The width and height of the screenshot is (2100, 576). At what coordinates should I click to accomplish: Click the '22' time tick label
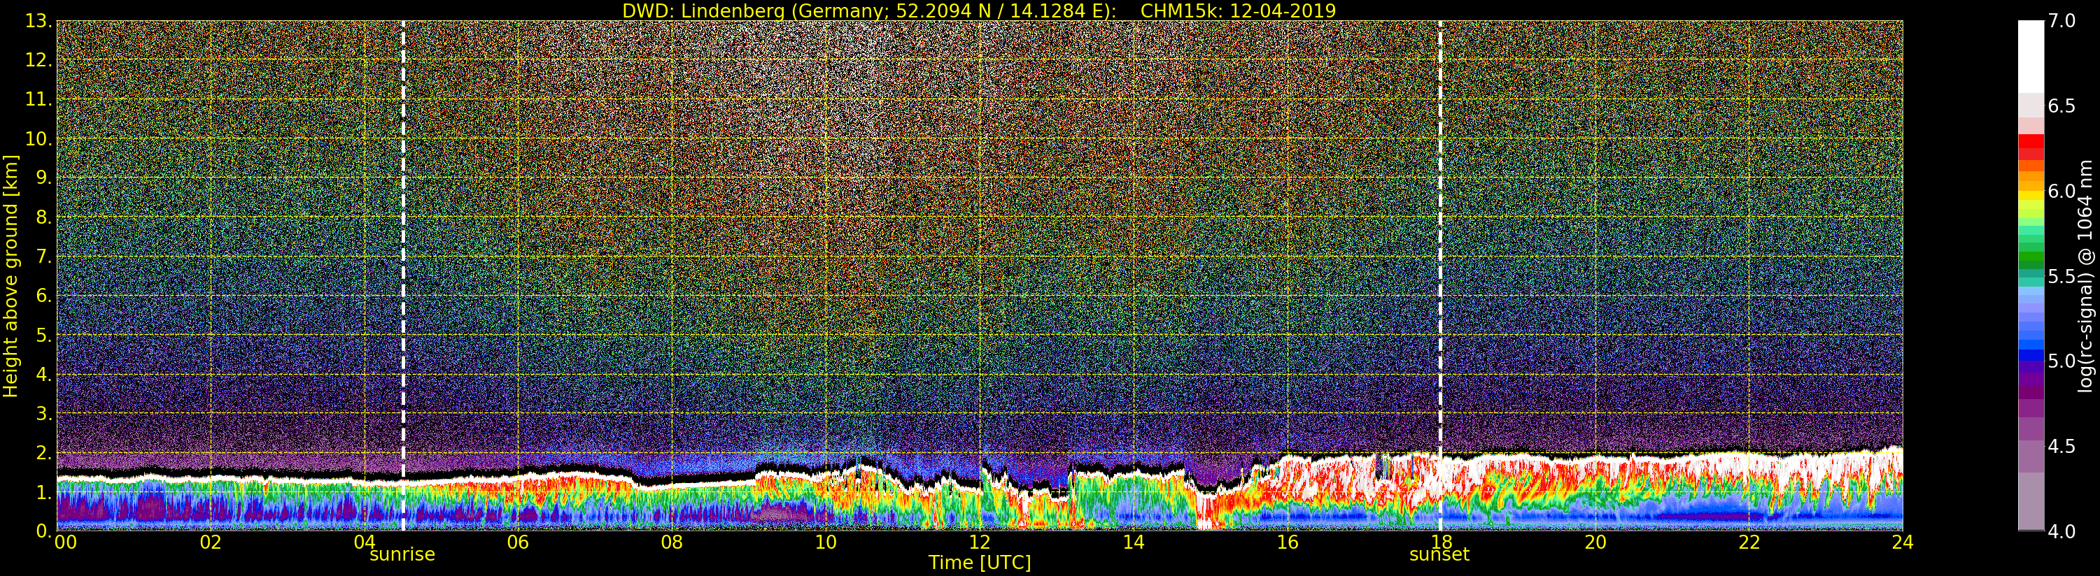1749,542
